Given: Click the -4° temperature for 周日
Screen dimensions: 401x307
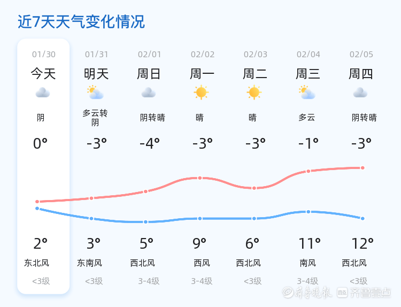Looking at the screenshot, I should tap(150, 143).
